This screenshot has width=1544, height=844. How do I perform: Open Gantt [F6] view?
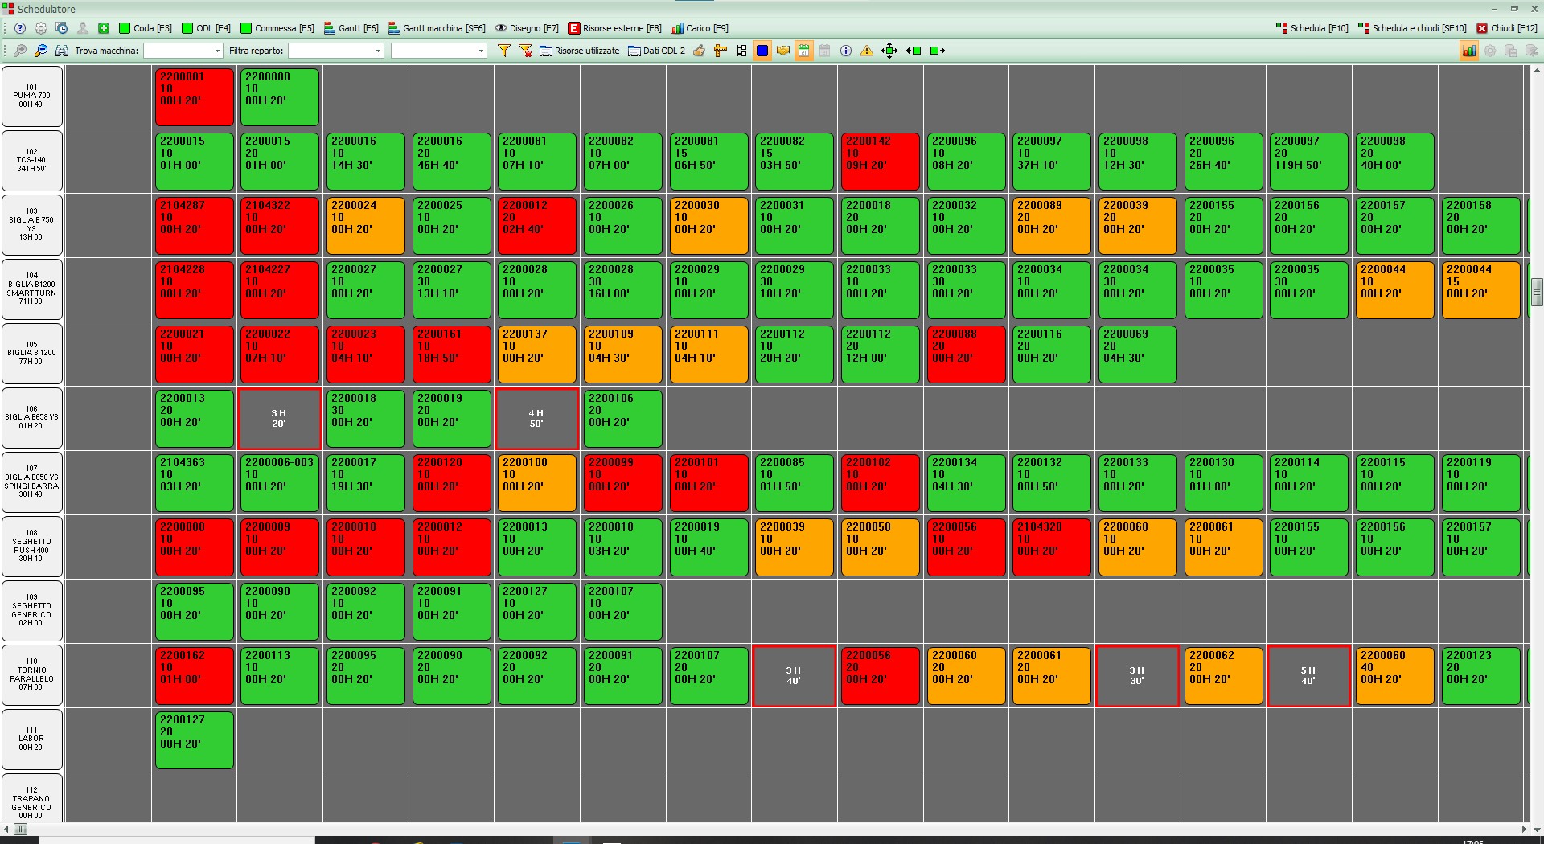[351, 28]
